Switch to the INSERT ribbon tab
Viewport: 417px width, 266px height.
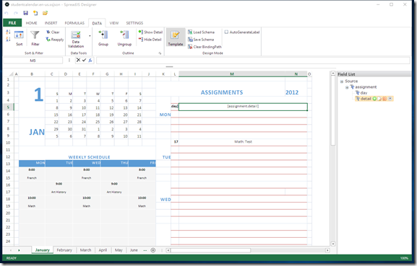coord(51,23)
